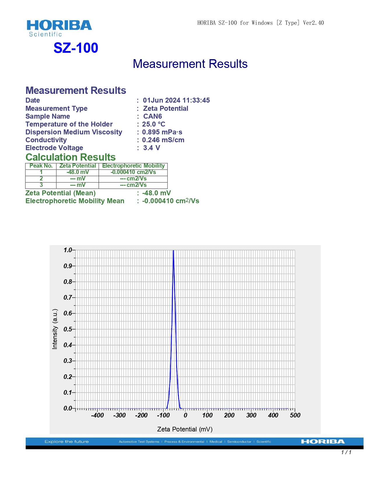
Task: Click the Peak No. column header
Action: coord(41,166)
